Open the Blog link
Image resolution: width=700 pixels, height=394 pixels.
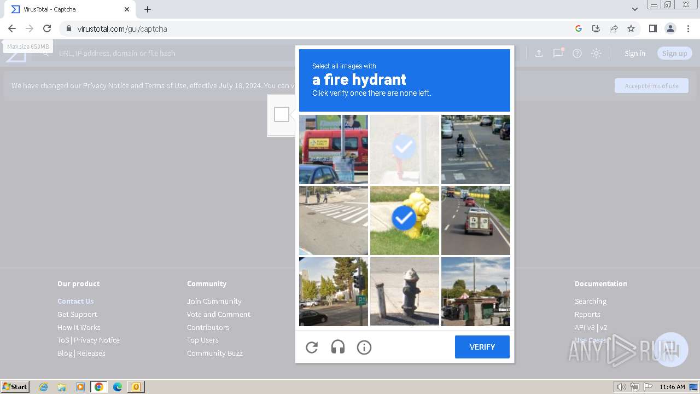coord(65,353)
